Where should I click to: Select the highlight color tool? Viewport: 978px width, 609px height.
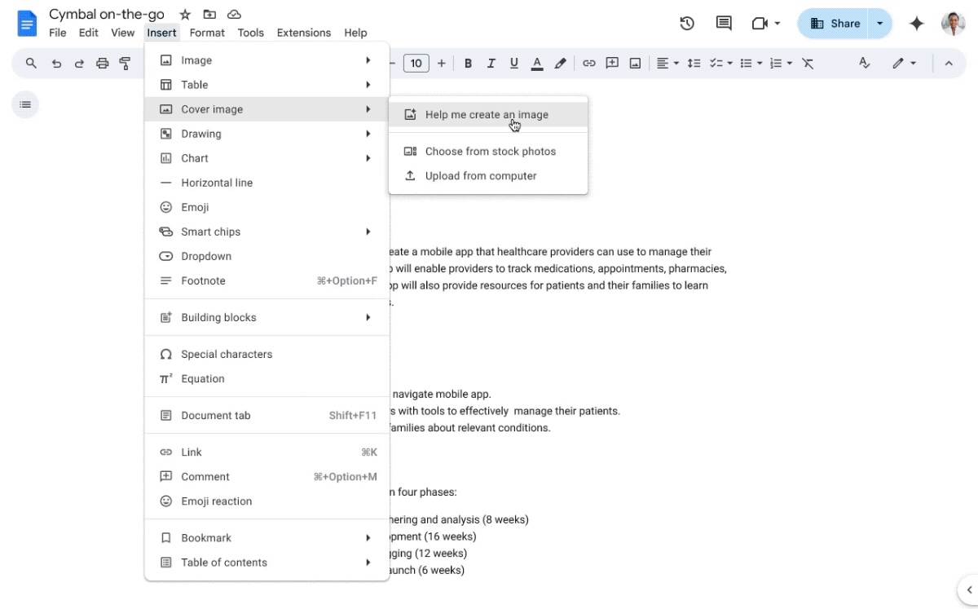(560, 63)
